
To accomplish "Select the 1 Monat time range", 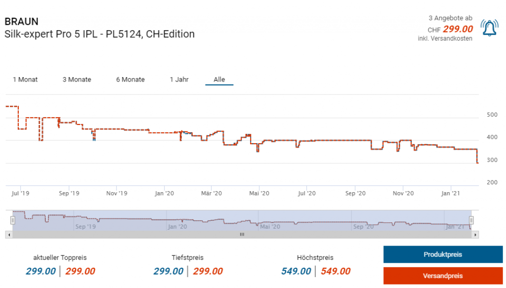I will tap(25, 80).
